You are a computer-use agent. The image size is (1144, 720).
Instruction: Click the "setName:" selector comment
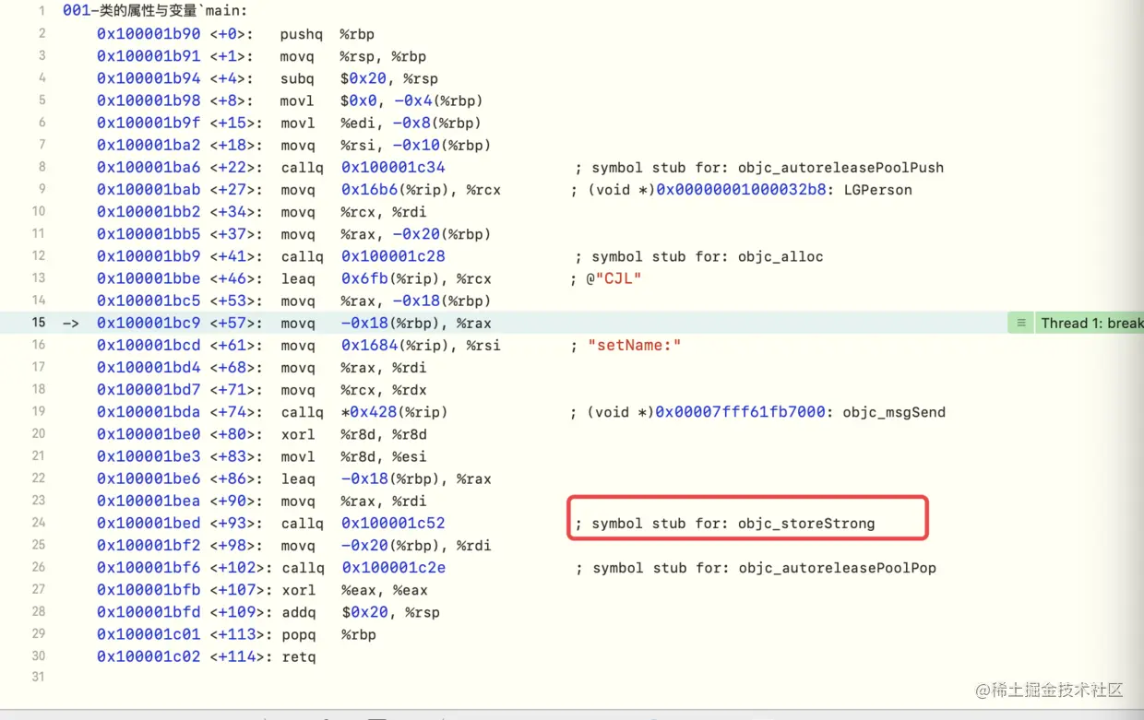(626, 345)
